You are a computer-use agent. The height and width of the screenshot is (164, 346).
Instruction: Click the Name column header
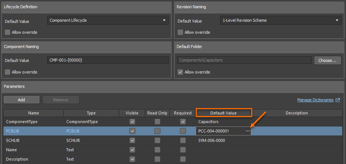tap(33, 113)
